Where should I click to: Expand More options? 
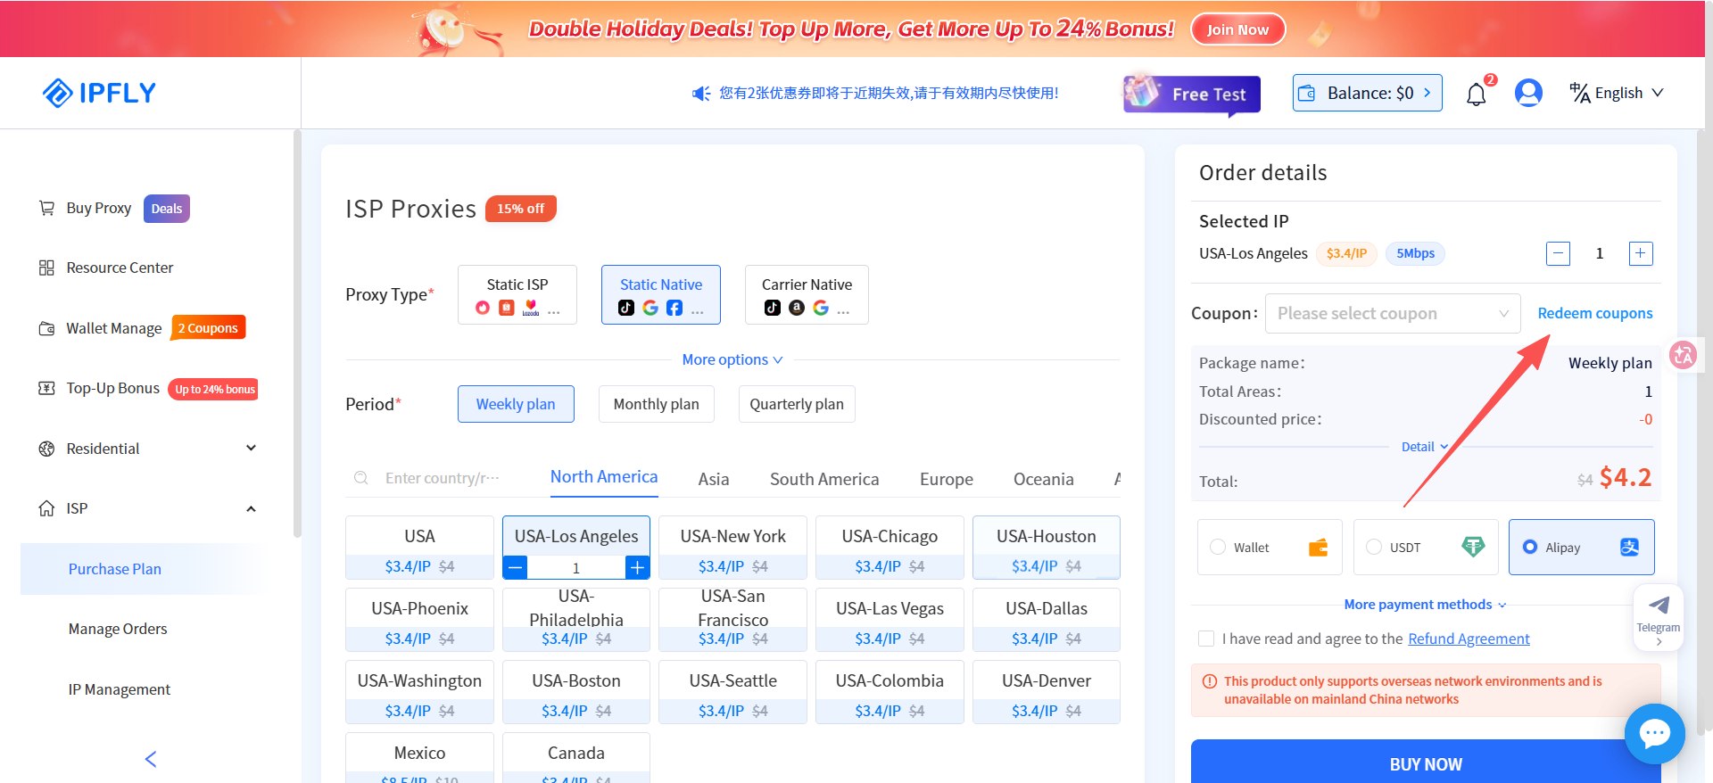pos(732,359)
